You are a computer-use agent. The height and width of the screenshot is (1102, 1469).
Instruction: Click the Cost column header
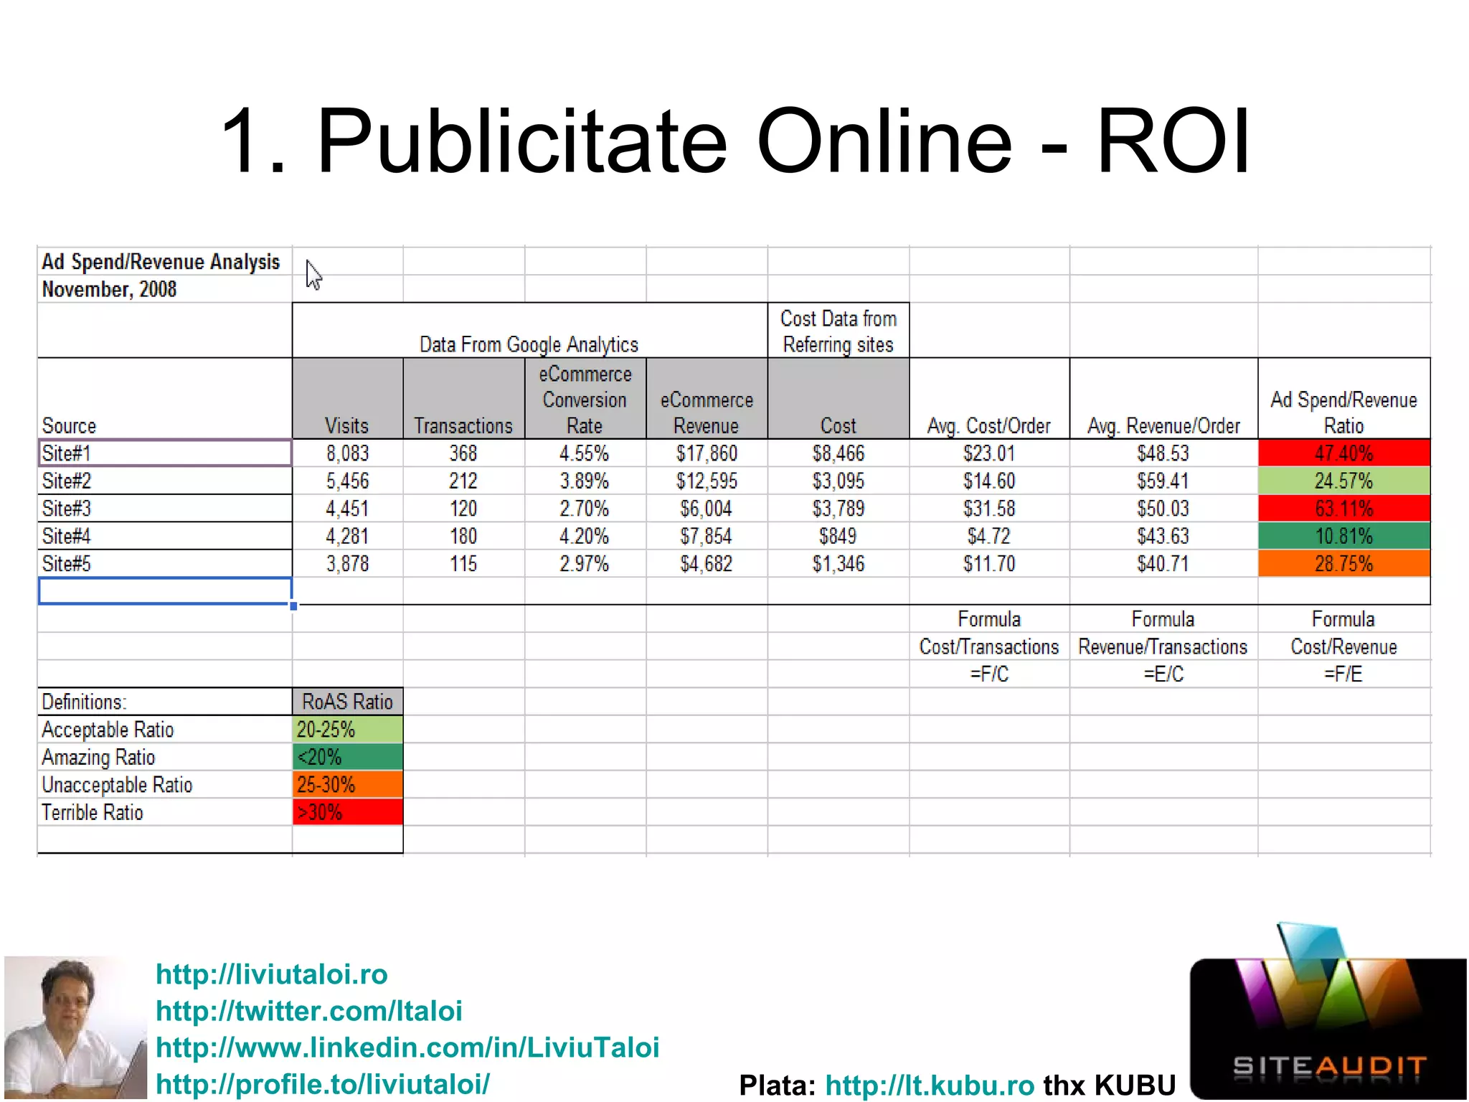click(x=839, y=399)
